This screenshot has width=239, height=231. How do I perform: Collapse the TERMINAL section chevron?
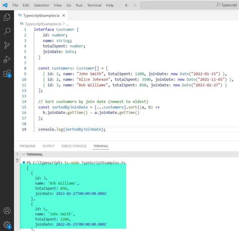(24, 154)
